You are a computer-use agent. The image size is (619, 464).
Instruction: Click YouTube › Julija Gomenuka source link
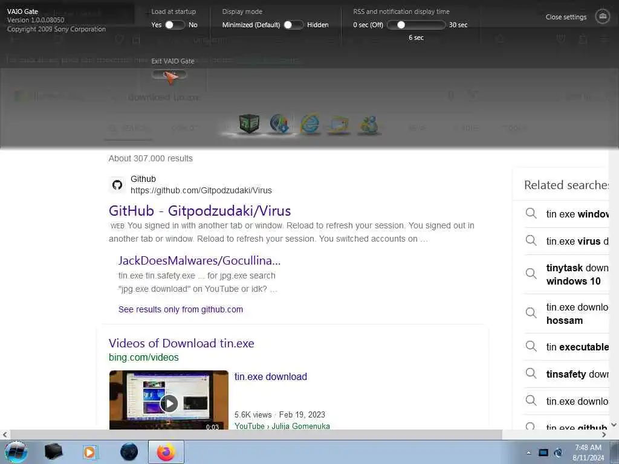coord(282,426)
